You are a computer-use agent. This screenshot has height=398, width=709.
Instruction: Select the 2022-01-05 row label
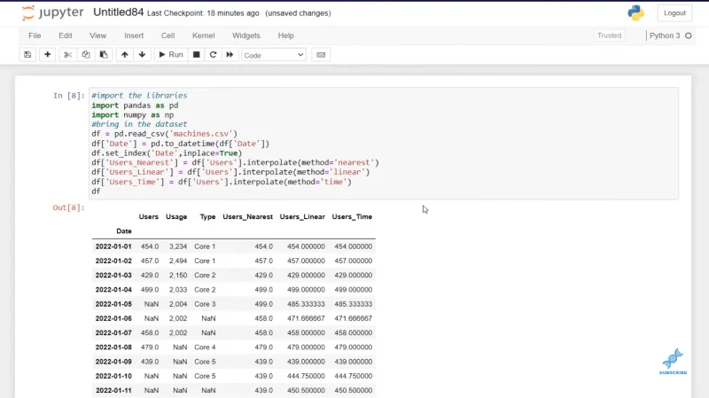113,304
